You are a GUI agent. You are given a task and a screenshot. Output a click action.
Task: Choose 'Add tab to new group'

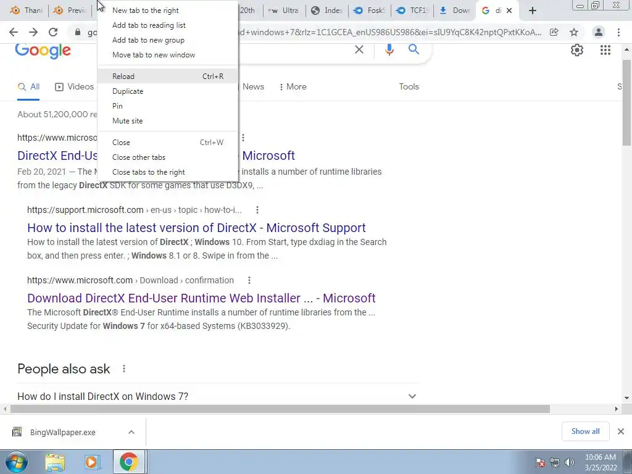(x=168, y=40)
